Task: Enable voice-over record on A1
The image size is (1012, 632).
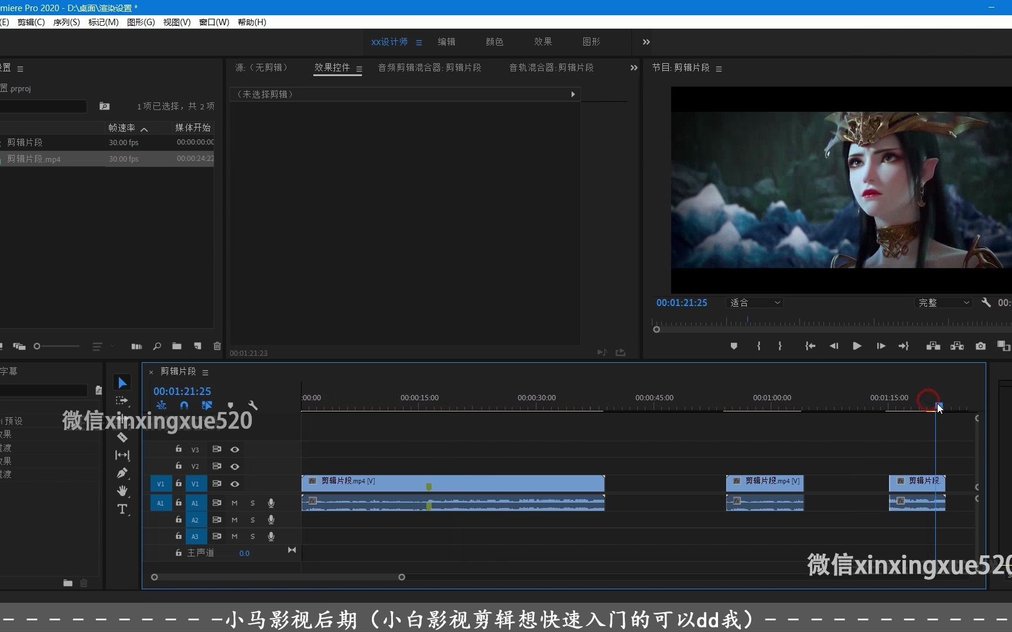Action: click(271, 503)
